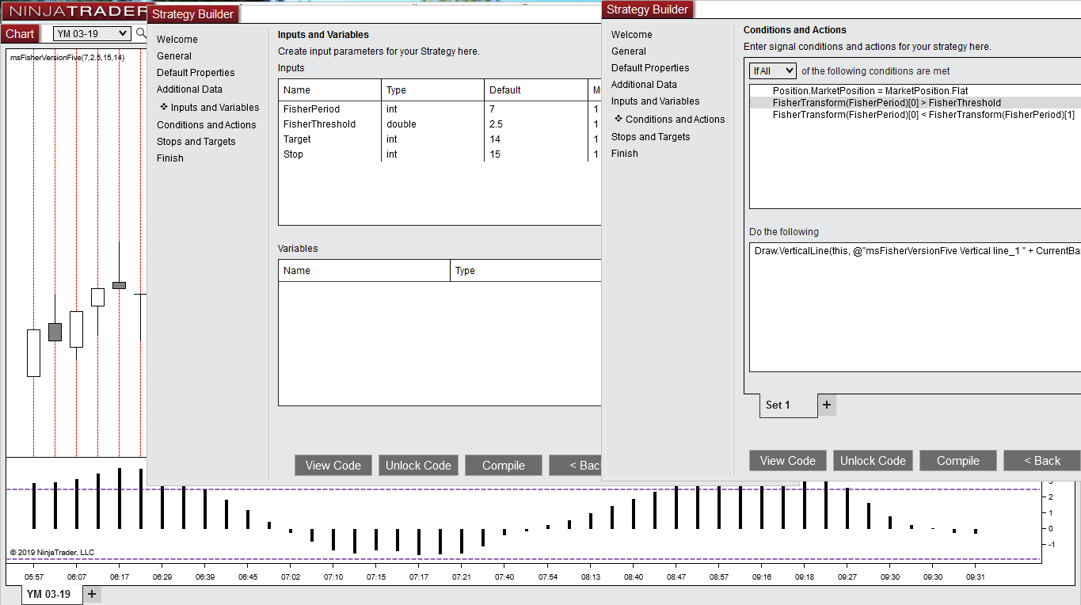The image size is (1081, 605).
Task: Open Inputs and Variables in right Strategy Builder
Action: coord(656,101)
